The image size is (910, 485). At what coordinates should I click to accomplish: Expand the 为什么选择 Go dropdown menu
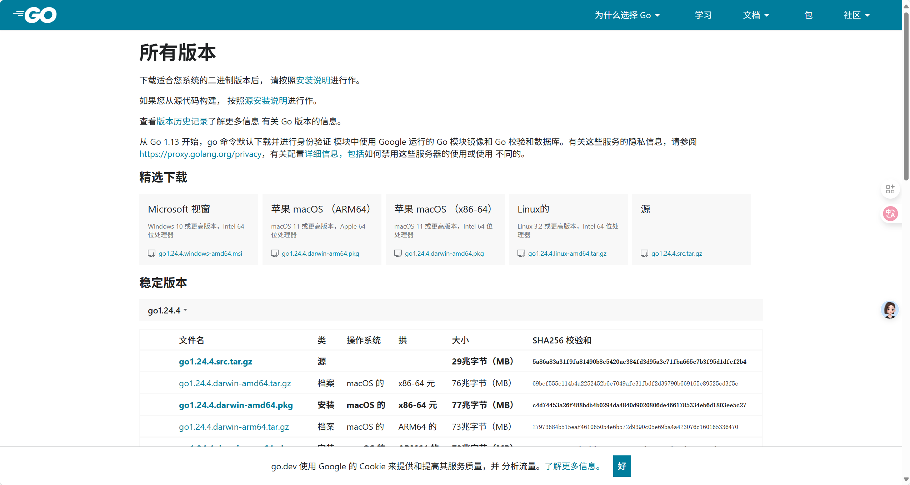[x=627, y=15]
